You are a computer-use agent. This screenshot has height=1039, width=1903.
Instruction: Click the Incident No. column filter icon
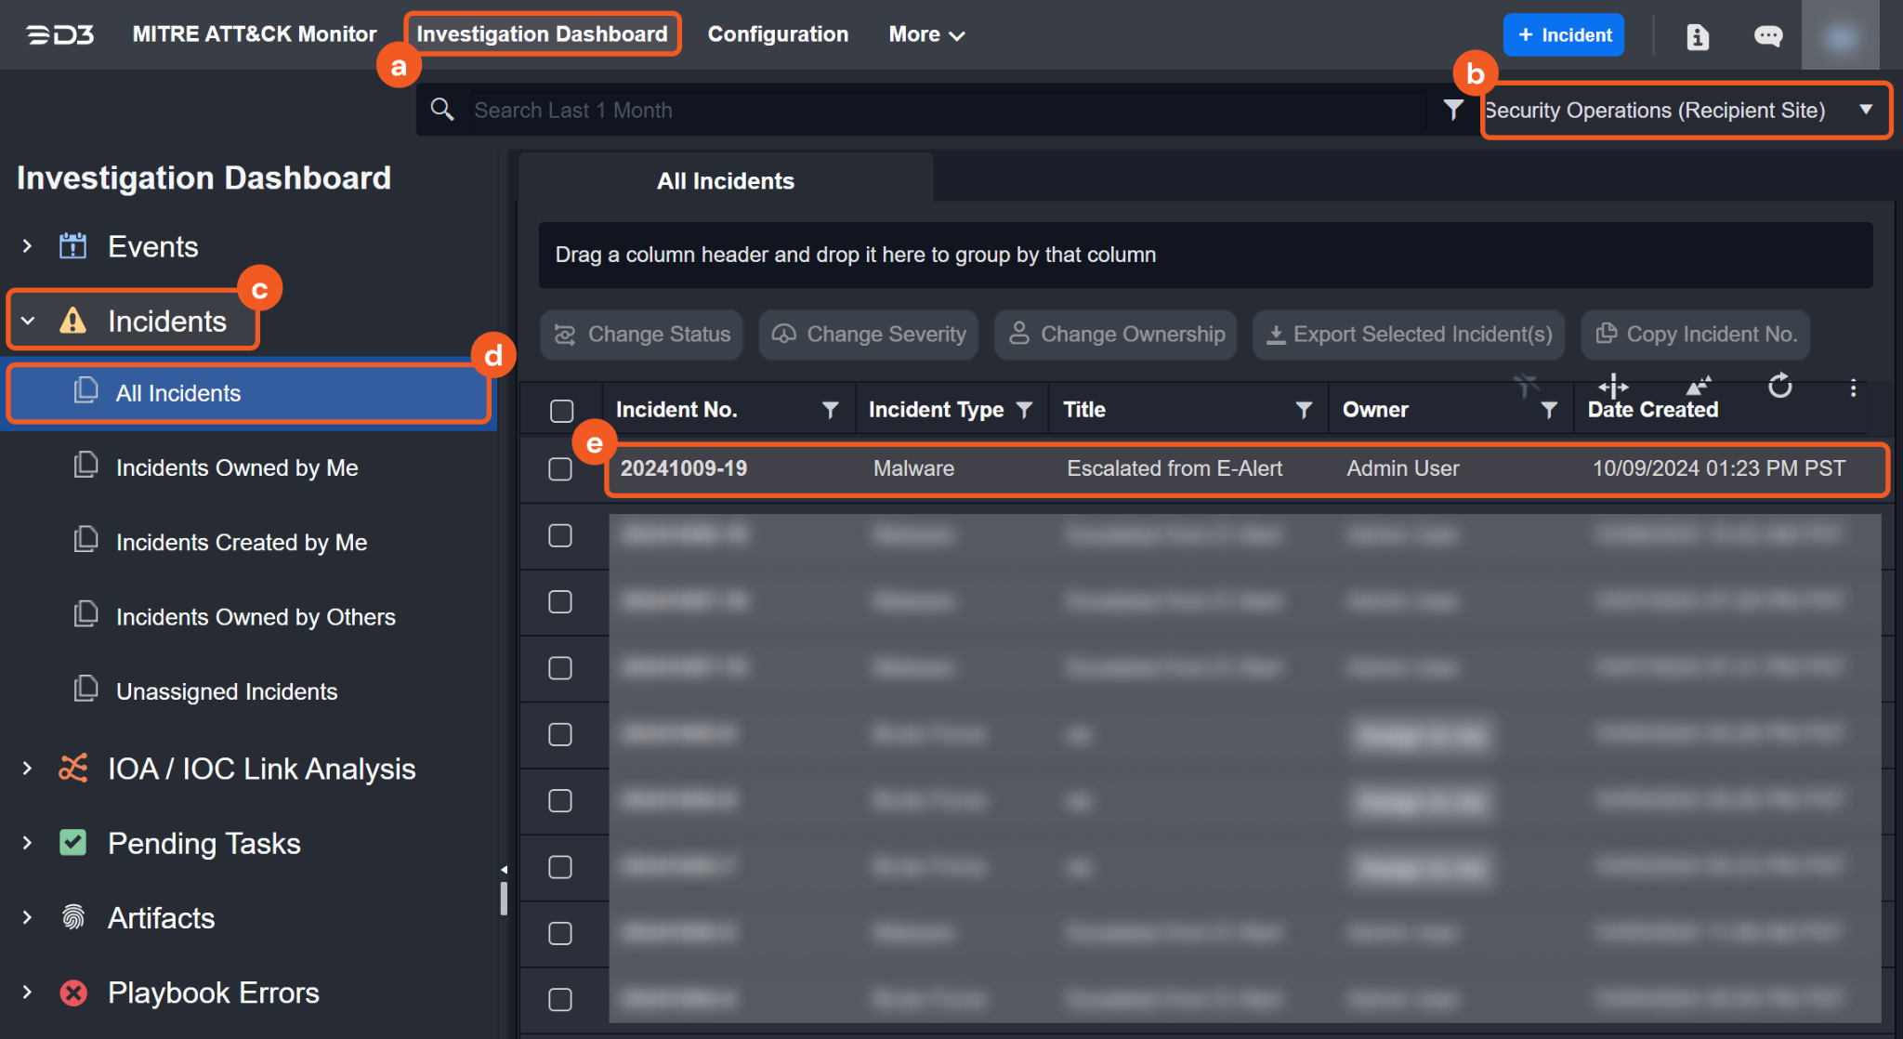coord(830,410)
